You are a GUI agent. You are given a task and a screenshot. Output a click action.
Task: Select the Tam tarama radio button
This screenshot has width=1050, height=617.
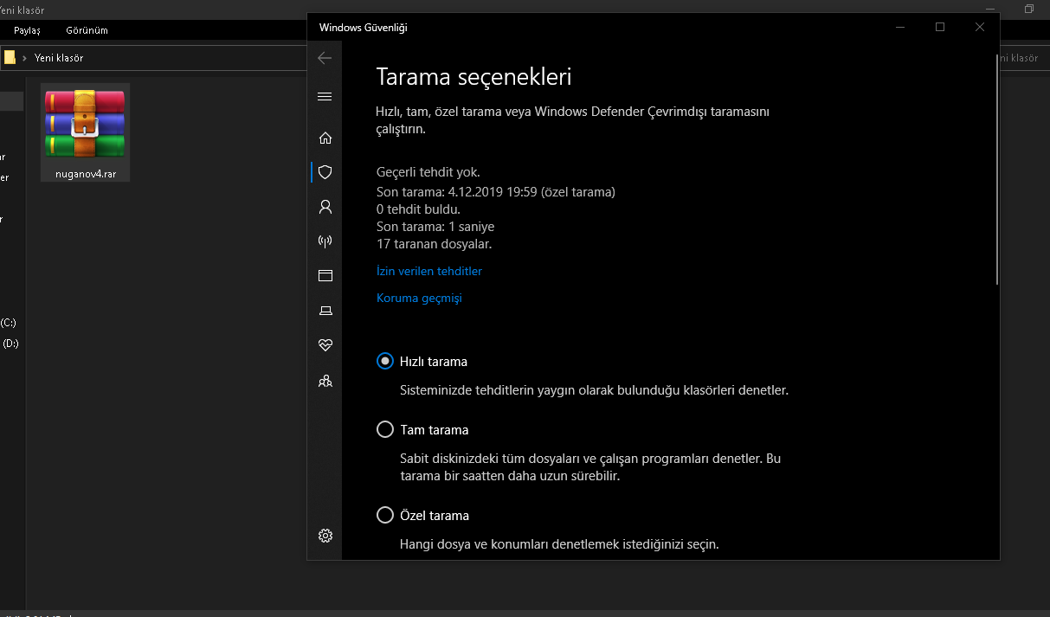385,430
